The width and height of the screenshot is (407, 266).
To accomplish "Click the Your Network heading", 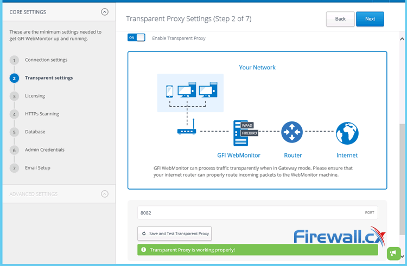I will click(x=257, y=67).
